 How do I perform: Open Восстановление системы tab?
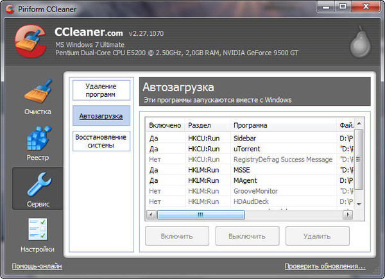click(x=101, y=141)
